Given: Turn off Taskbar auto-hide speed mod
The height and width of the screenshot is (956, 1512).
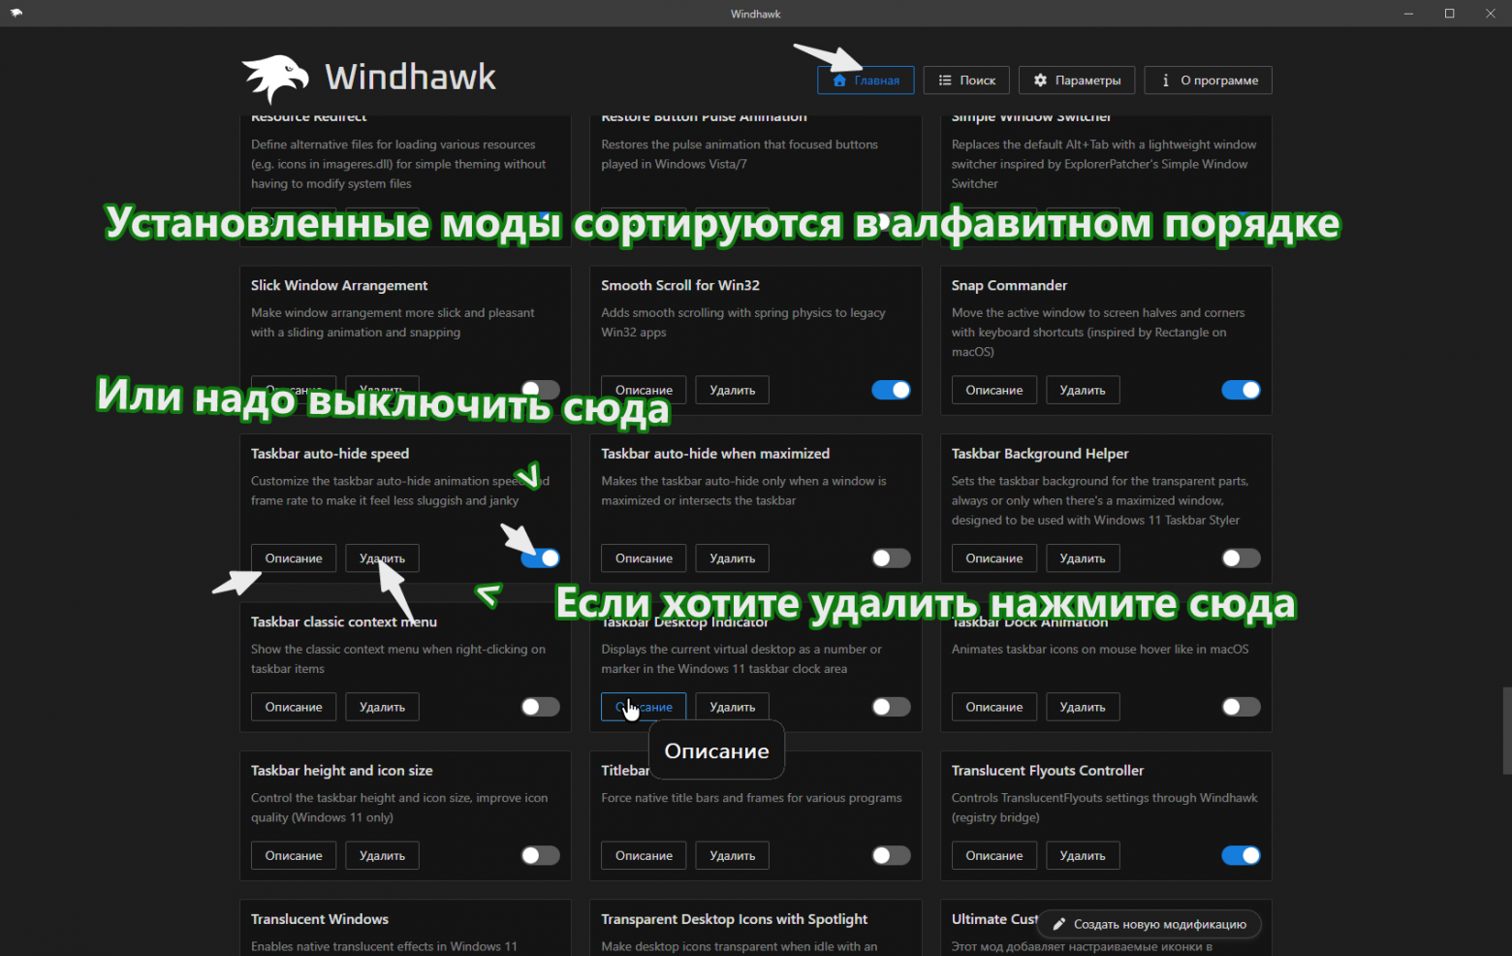Looking at the screenshot, I should [540, 558].
